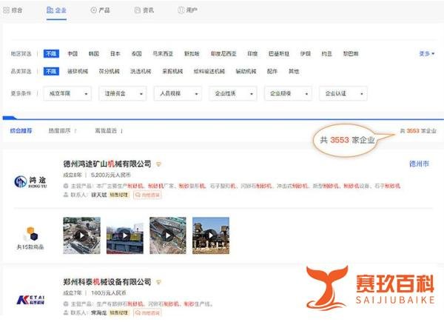Screen dimensions: 444x322
Task: Click the 用户 tab icon
Action: (x=181, y=10)
